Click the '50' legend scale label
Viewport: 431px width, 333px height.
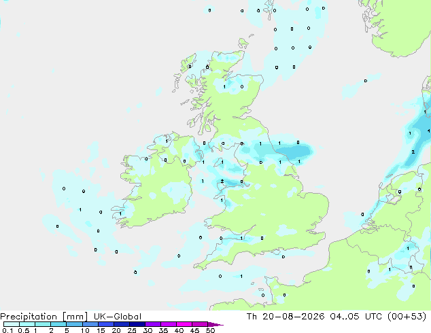[x=211, y=330]
